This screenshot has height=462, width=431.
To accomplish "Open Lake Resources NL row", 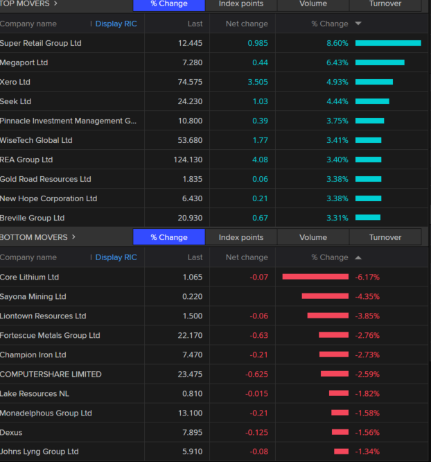I will pyautogui.click(x=214, y=393).
